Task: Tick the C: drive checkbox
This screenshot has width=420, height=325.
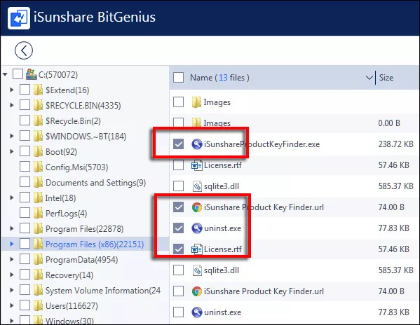Action: coord(18,74)
